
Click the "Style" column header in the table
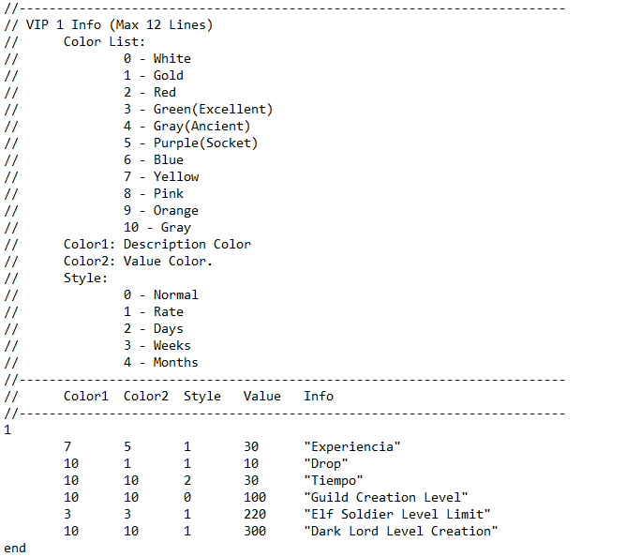click(201, 396)
